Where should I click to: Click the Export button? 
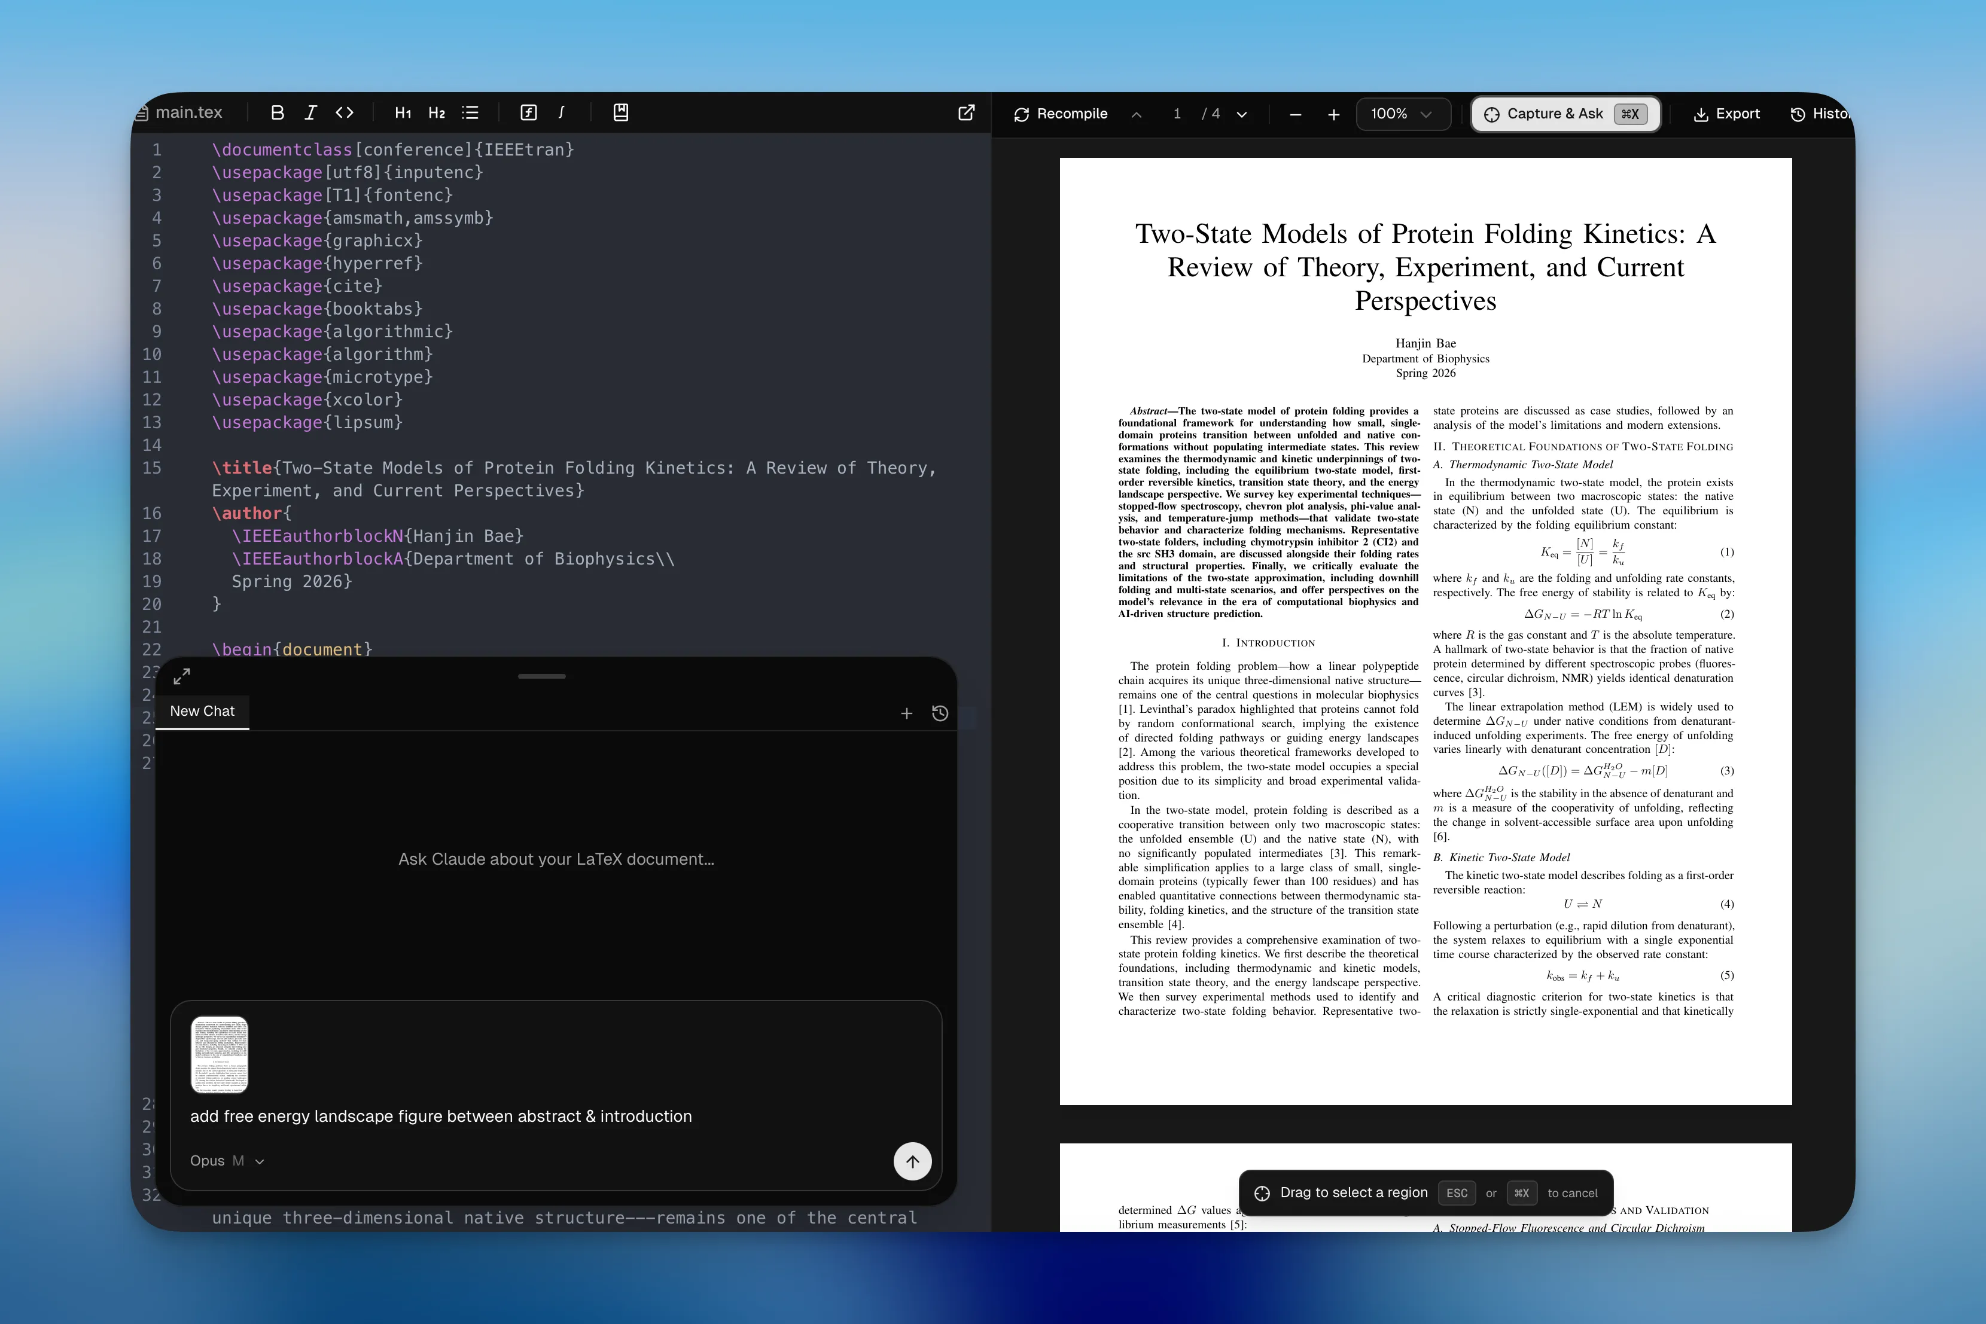click(1727, 114)
